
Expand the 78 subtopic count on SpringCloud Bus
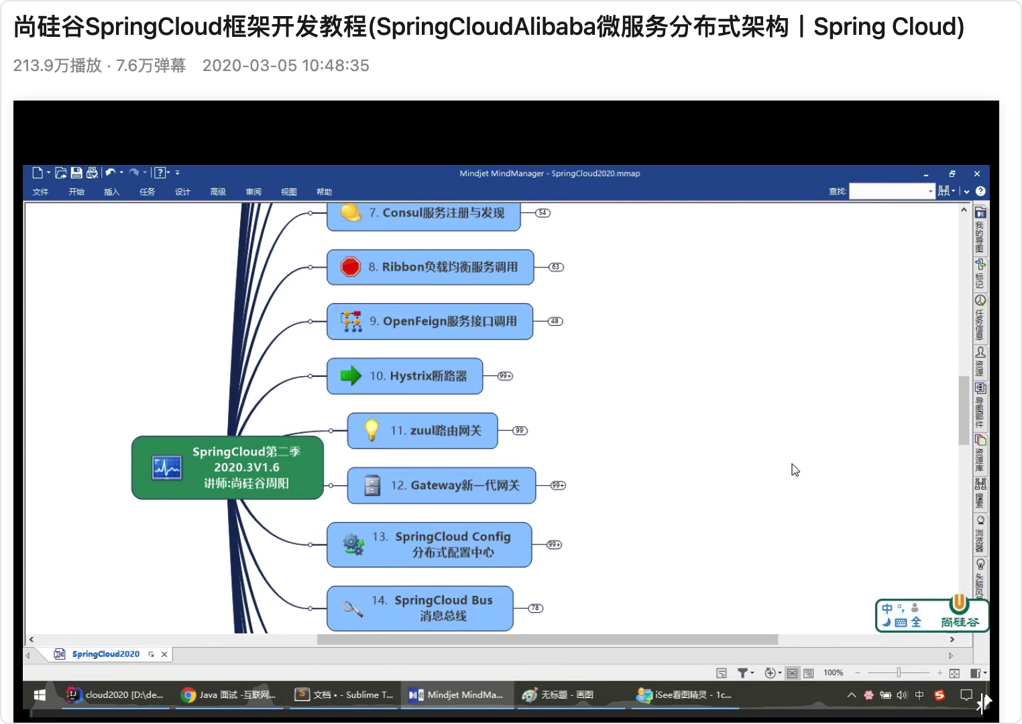click(x=535, y=608)
